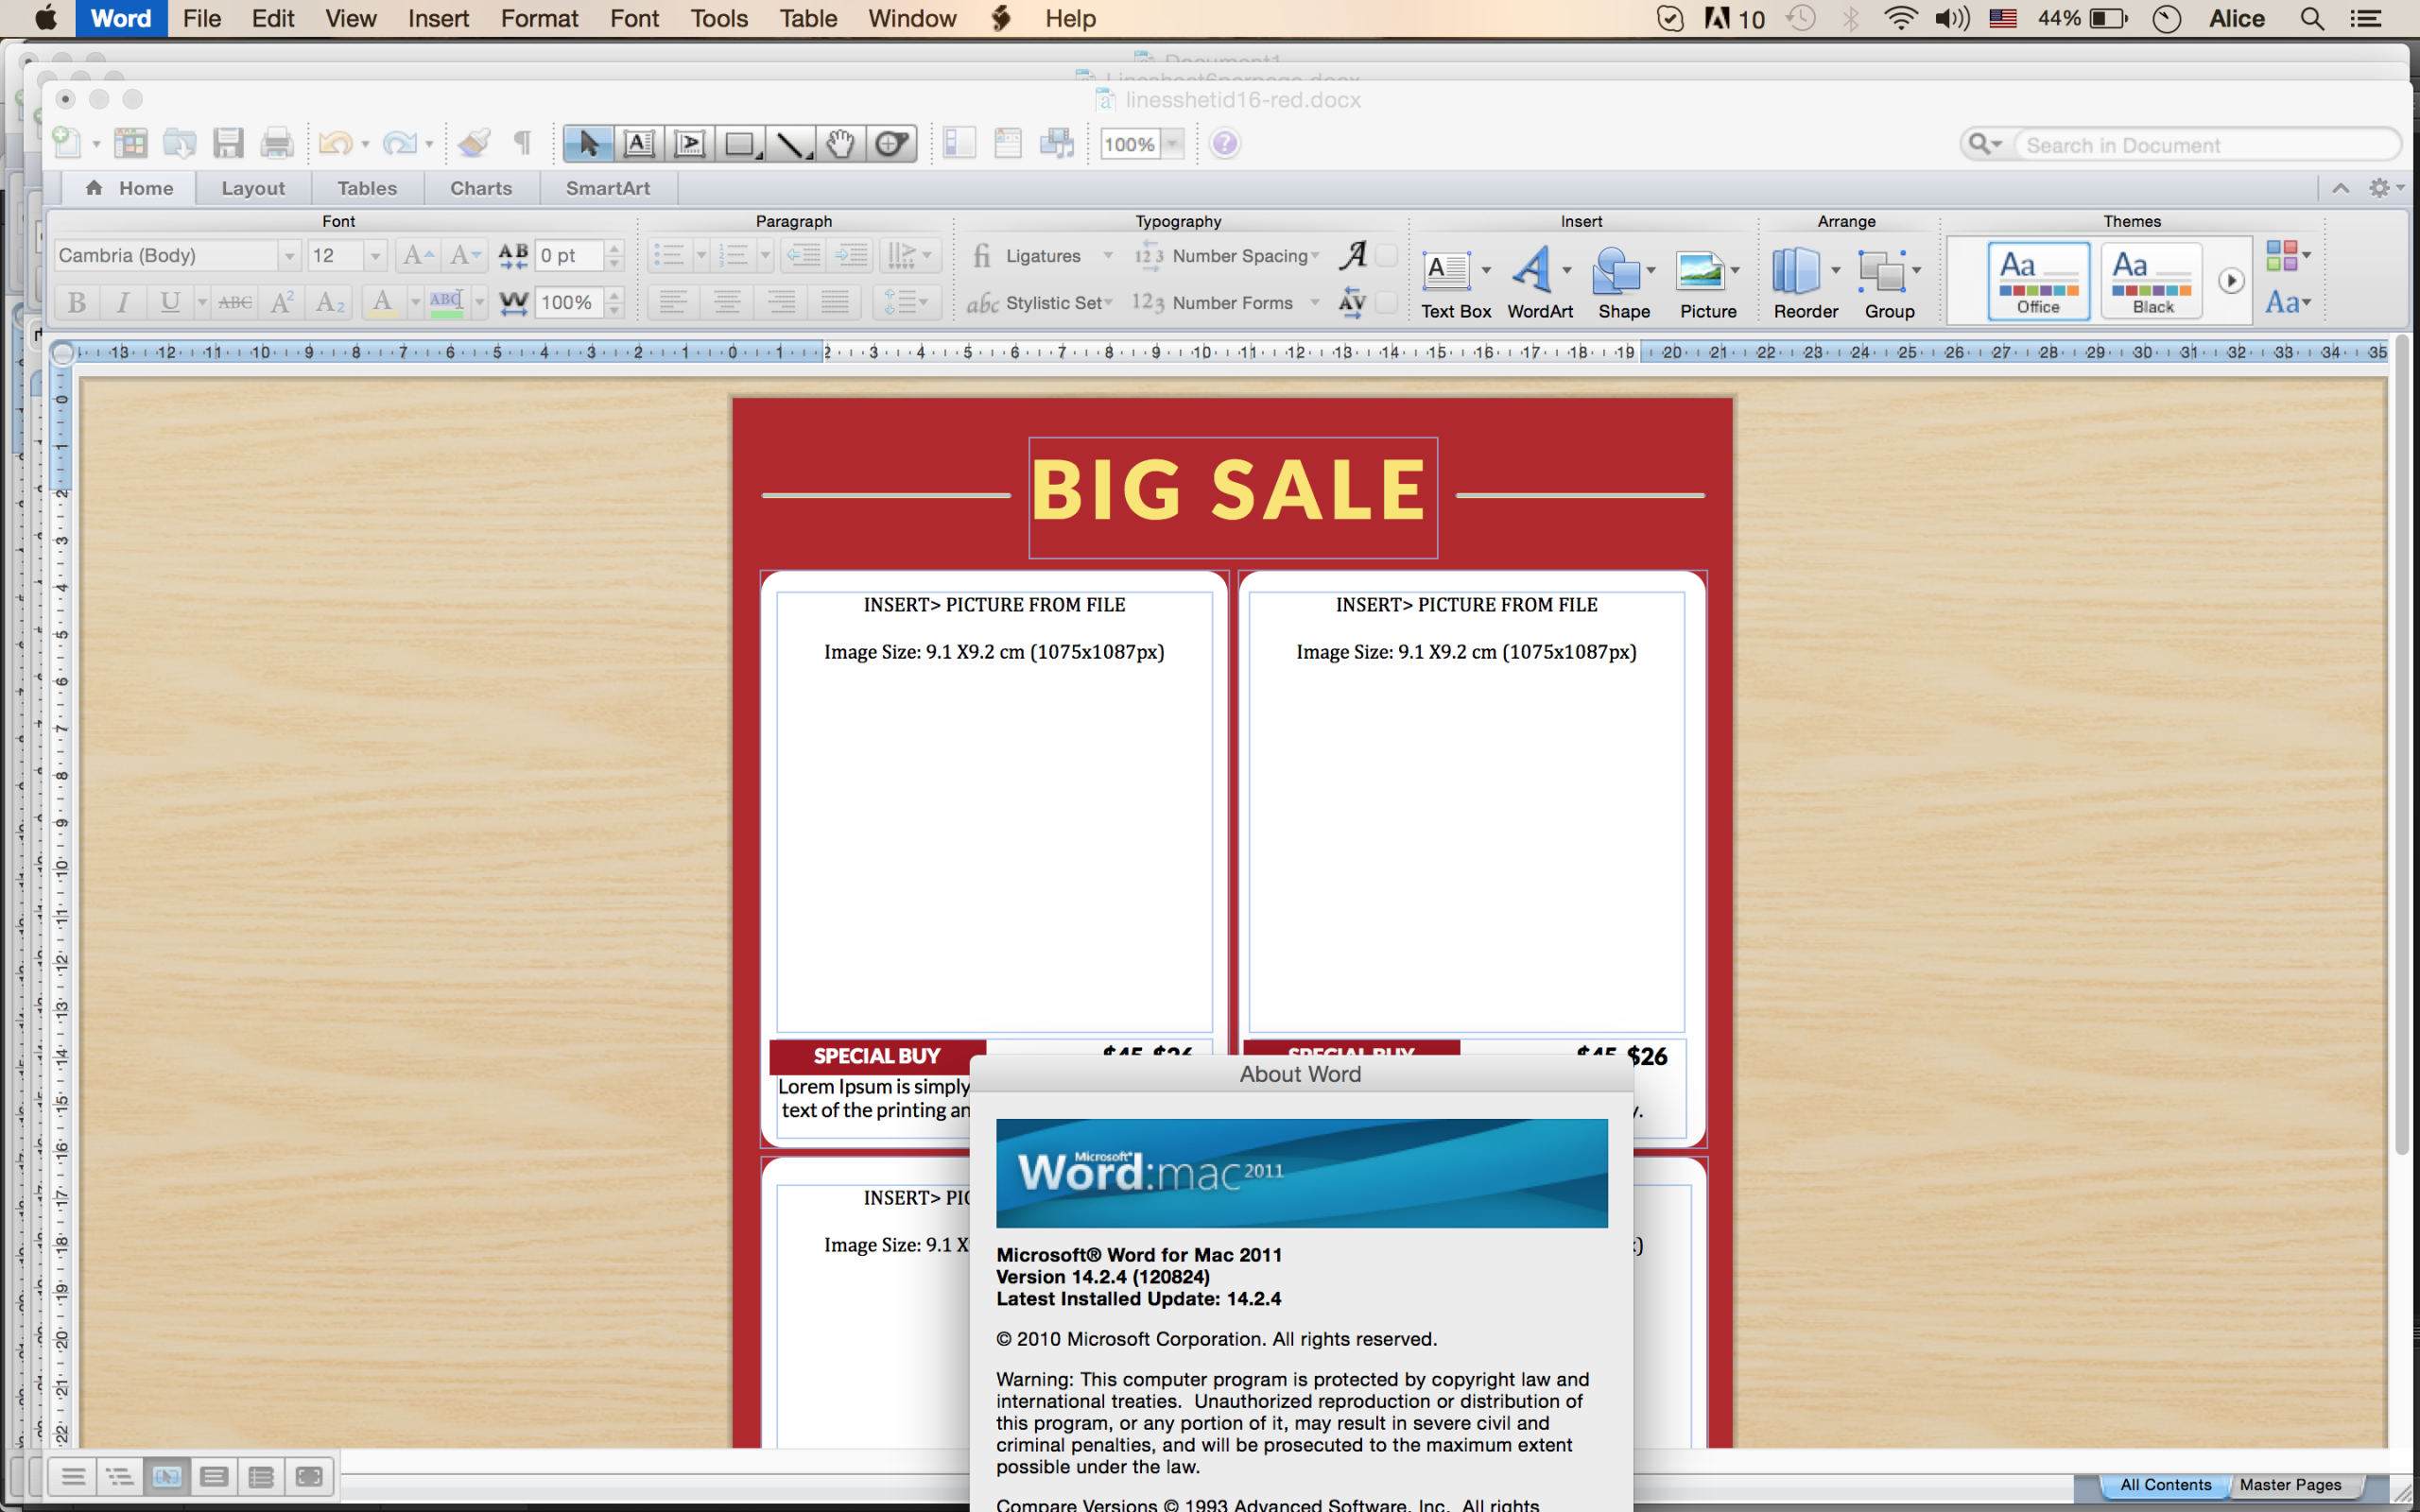The width and height of the screenshot is (2420, 1512).
Task: Select the All Contents page tab
Action: pos(2165,1485)
